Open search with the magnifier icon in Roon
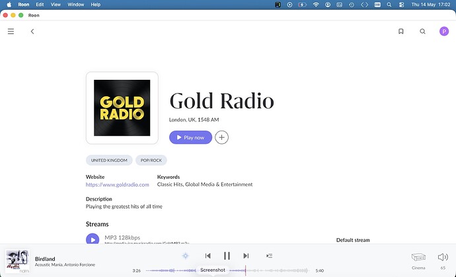 [422, 32]
